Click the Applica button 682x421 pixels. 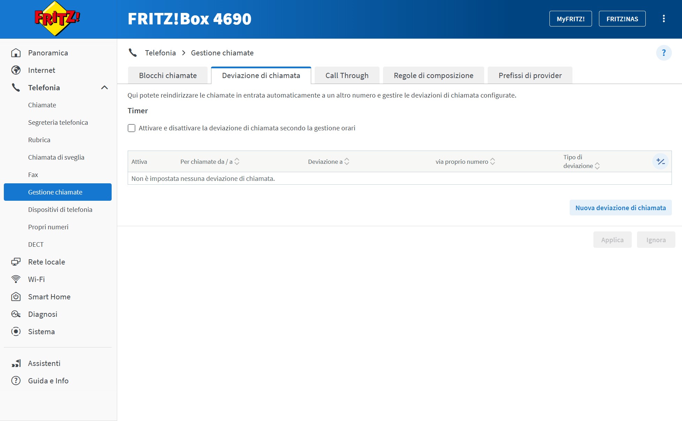[x=612, y=240]
